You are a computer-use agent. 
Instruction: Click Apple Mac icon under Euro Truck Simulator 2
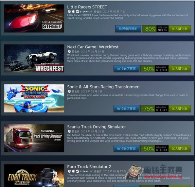(x=73, y=171)
